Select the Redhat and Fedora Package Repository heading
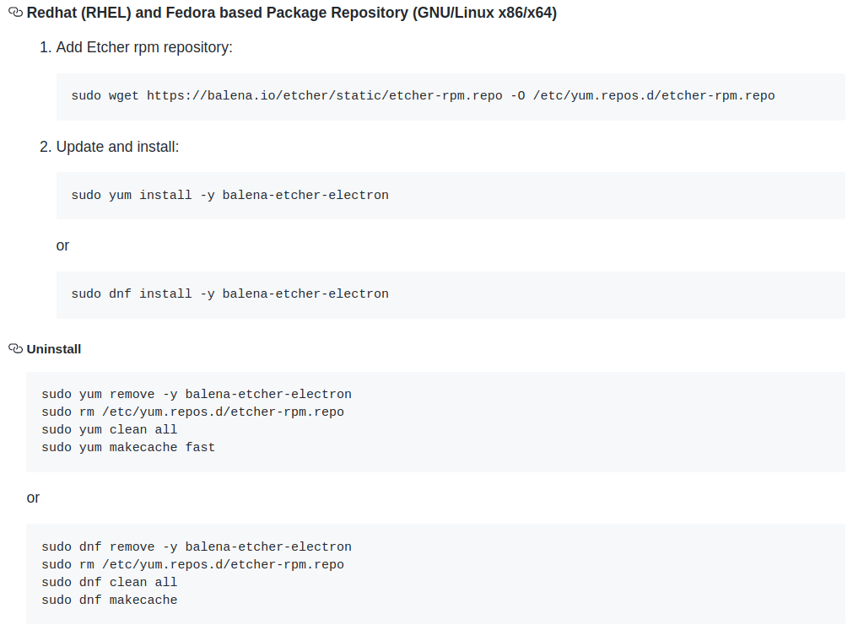Viewport: 853px width, 630px height. pos(291,14)
